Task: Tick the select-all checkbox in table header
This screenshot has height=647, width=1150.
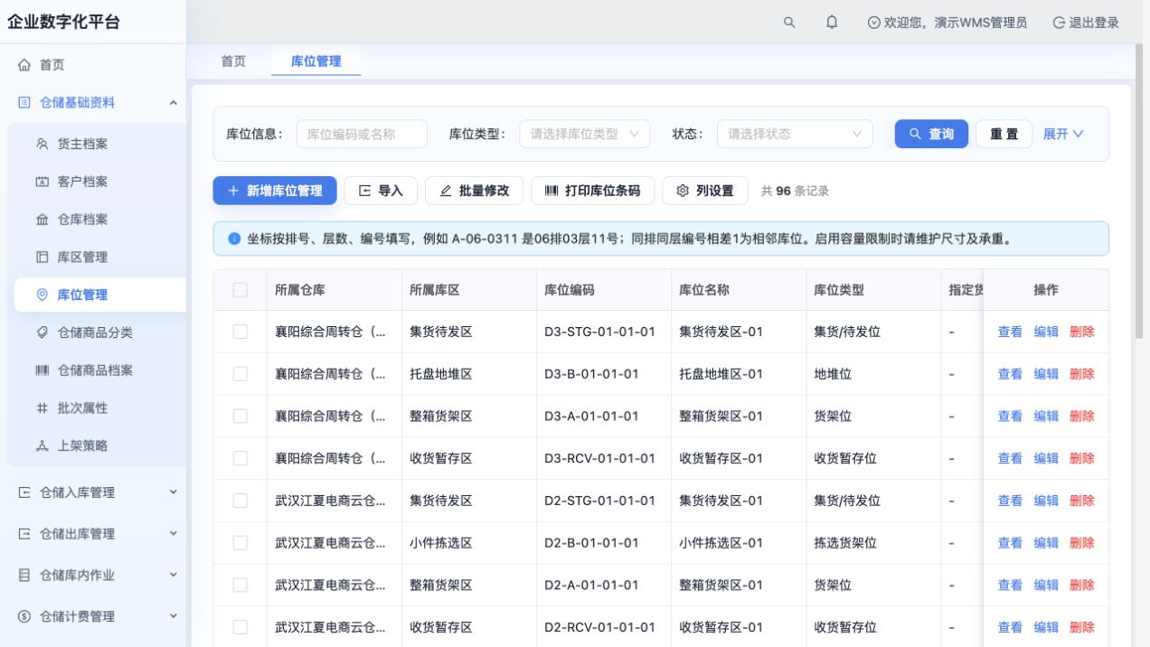Action: (x=240, y=290)
